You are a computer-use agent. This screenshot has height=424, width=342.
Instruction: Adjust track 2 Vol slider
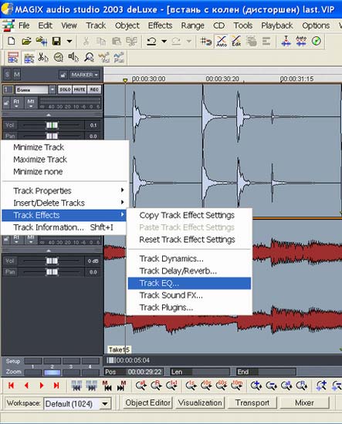52,261
